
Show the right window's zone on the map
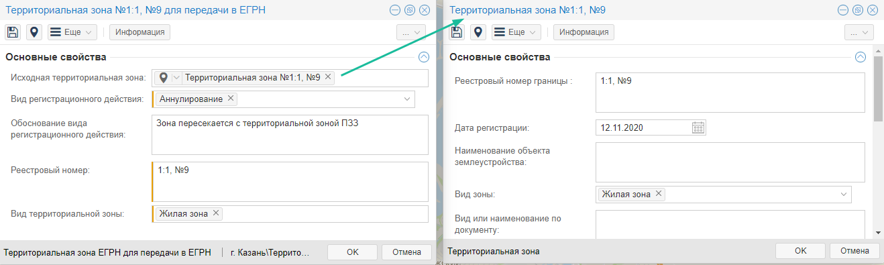pyautogui.click(x=478, y=32)
